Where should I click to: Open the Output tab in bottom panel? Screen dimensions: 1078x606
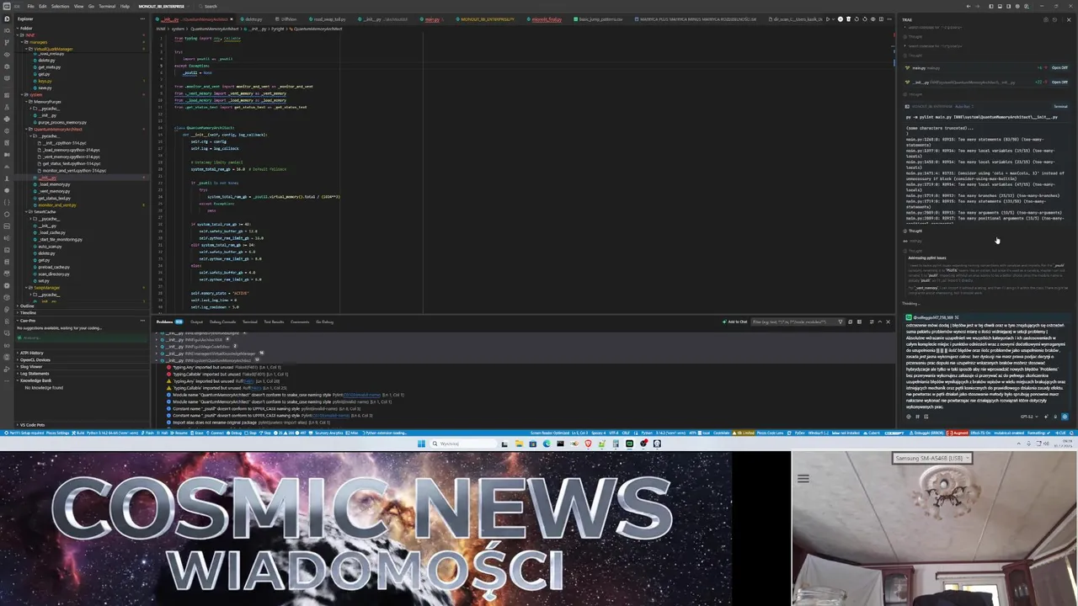(196, 322)
